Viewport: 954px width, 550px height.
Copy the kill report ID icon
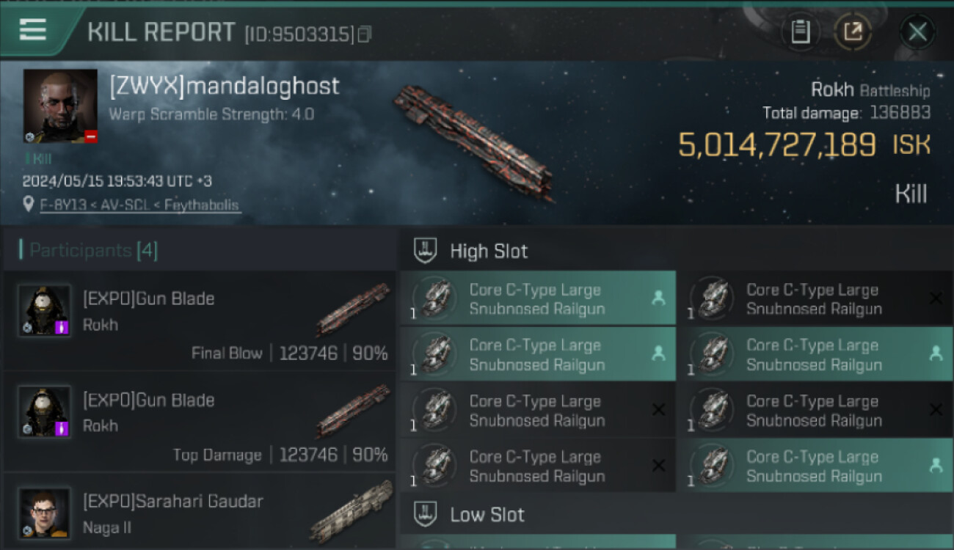[x=365, y=34]
